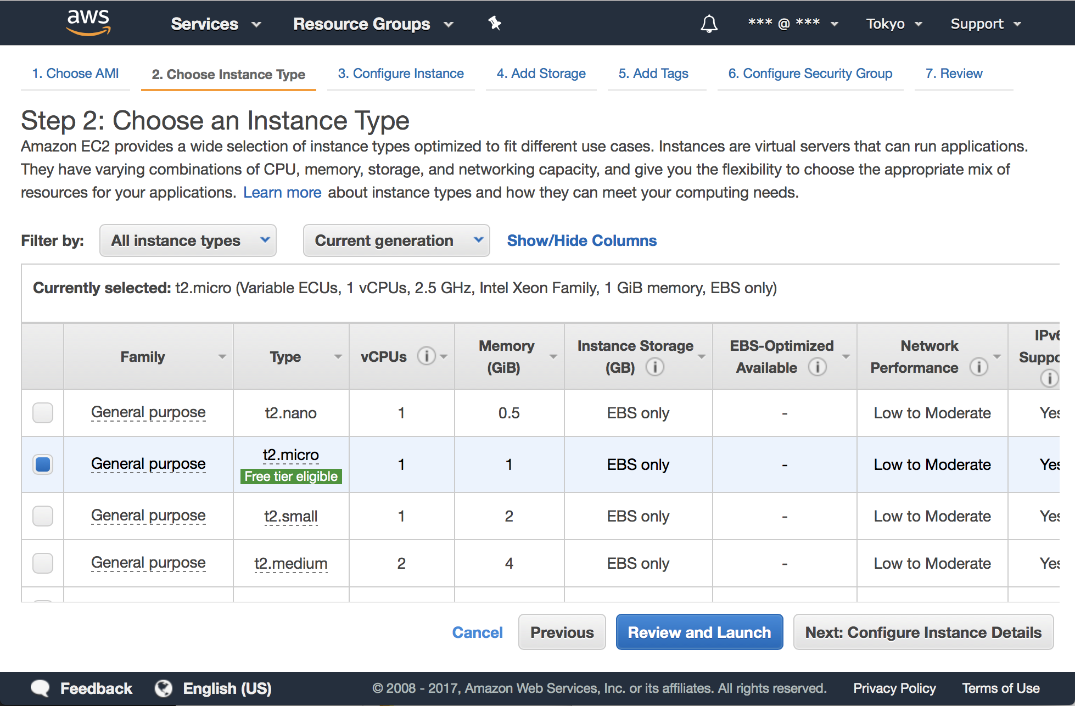The width and height of the screenshot is (1075, 706).
Task: Click the Cancel link
Action: [x=477, y=632]
